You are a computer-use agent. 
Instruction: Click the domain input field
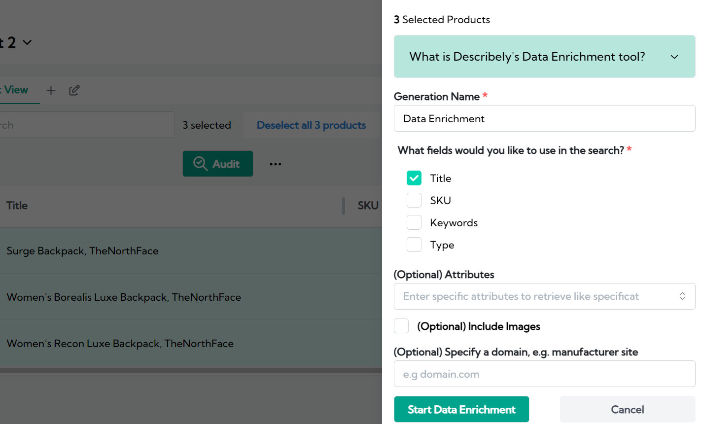click(544, 374)
